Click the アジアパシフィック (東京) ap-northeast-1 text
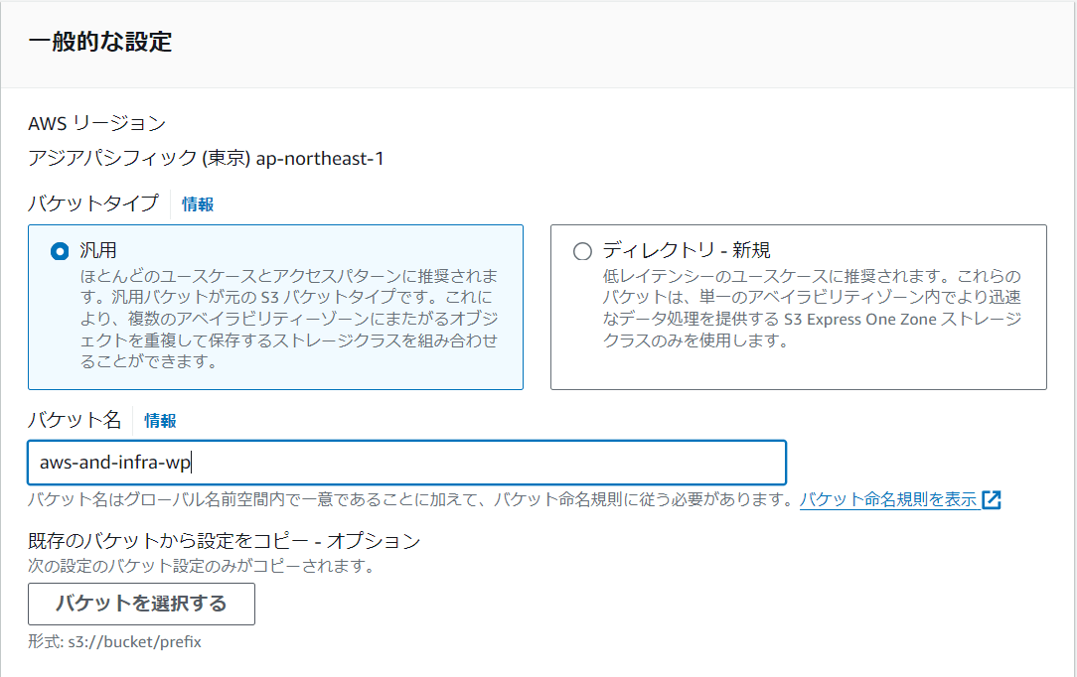 pos(206,159)
